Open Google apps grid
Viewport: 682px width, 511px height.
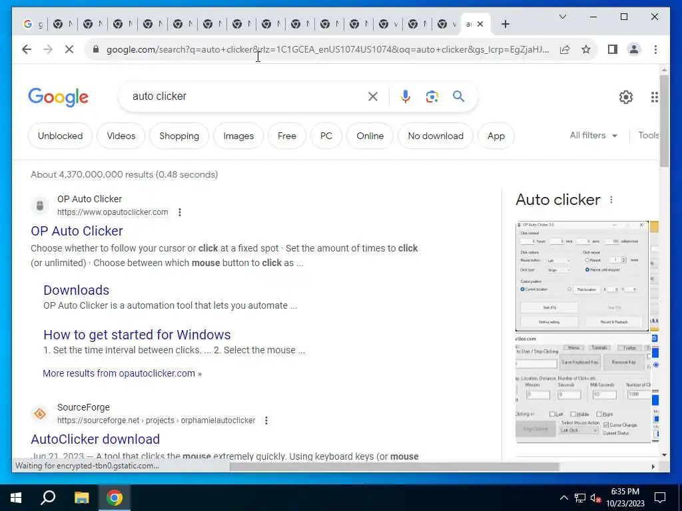coord(654,97)
